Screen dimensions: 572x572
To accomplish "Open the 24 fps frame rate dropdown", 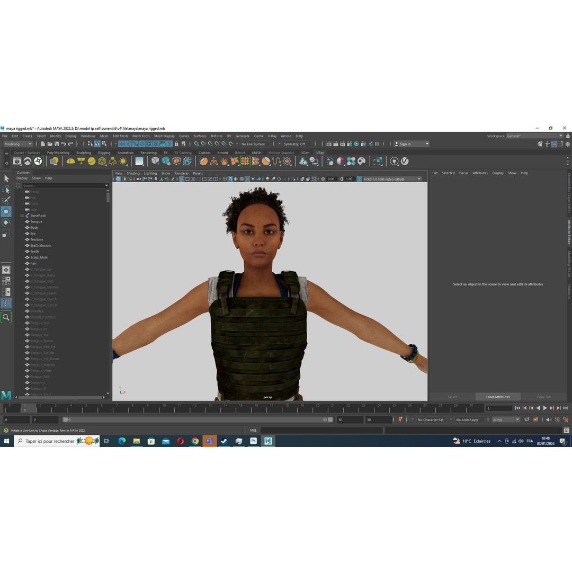I will pos(506,419).
